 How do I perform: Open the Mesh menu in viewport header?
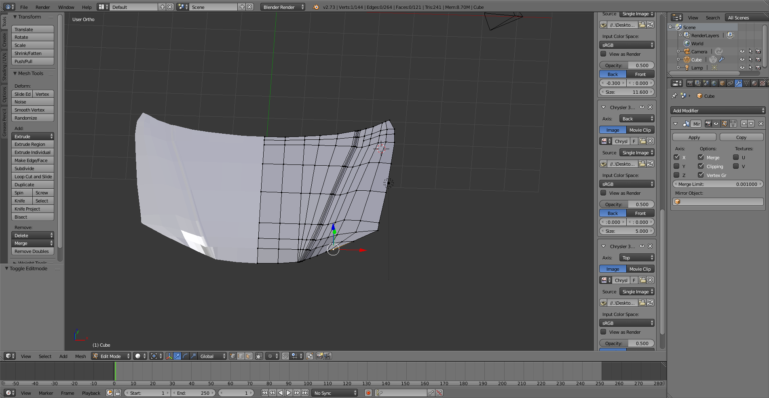click(x=80, y=356)
